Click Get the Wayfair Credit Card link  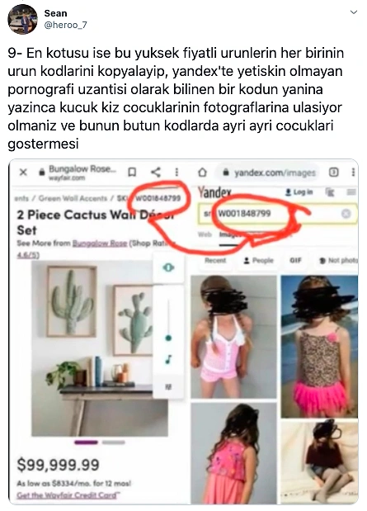pos(68,495)
